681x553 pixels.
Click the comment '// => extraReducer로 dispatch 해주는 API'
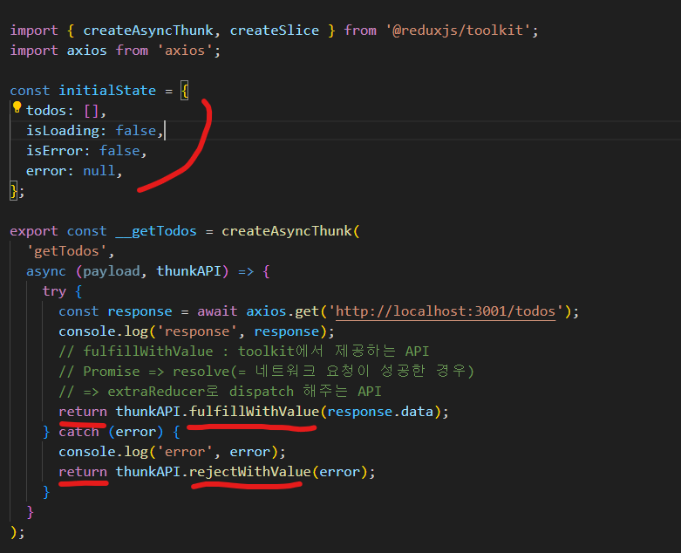tap(221, 392)
